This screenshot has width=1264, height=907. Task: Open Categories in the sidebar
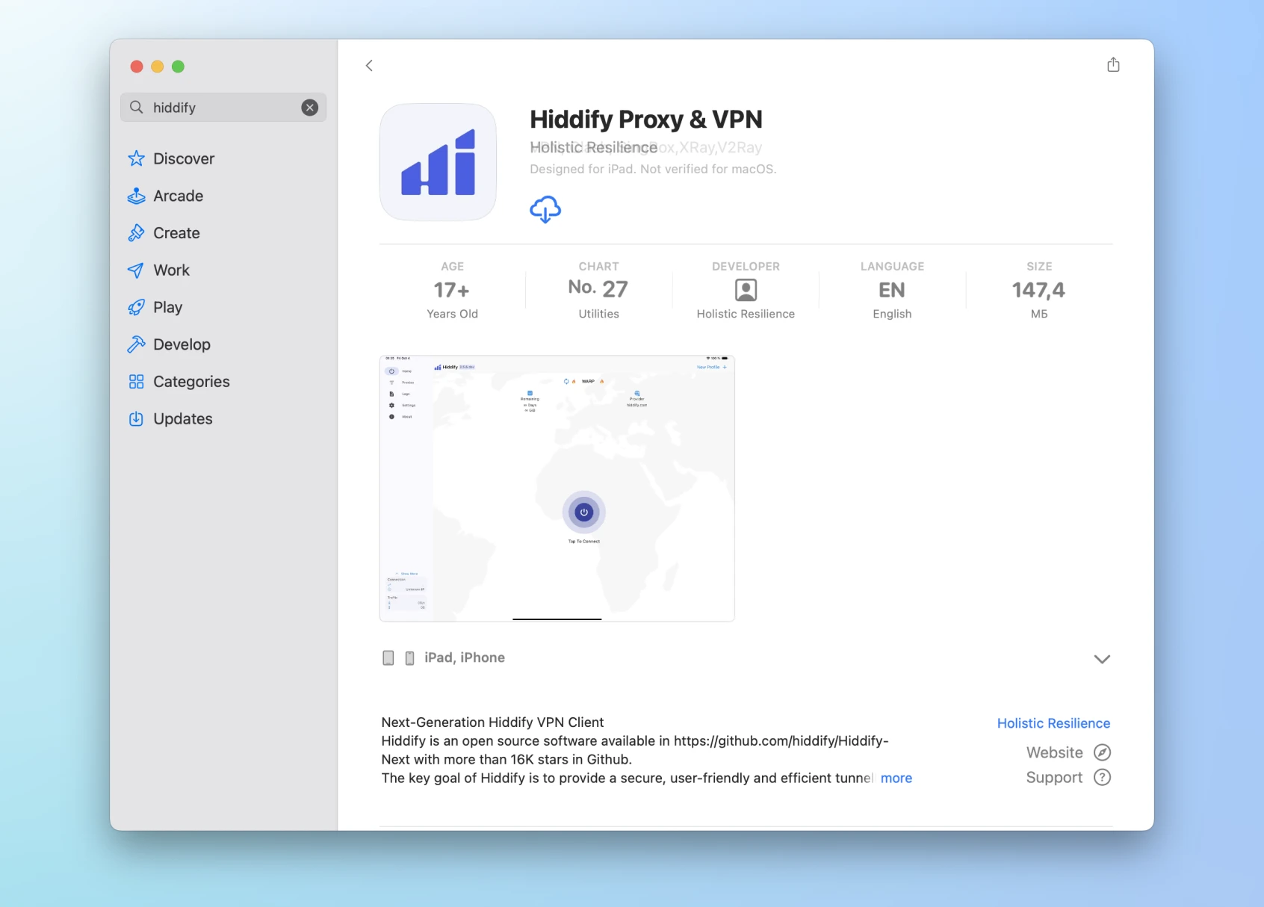pyautogui.click(x=190, y=382)
